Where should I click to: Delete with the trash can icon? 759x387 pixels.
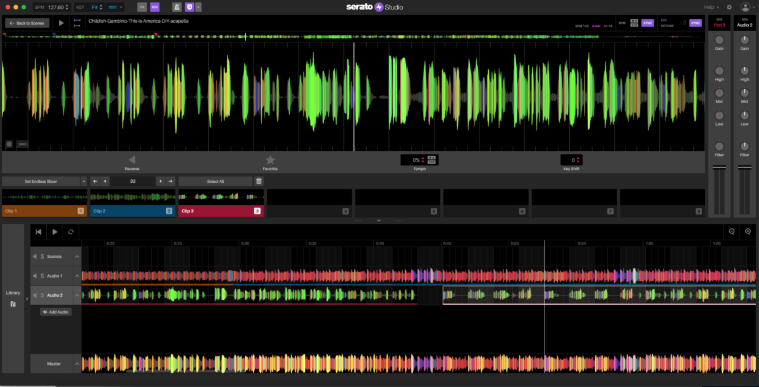pyautogui.click(x=259, y=181)
